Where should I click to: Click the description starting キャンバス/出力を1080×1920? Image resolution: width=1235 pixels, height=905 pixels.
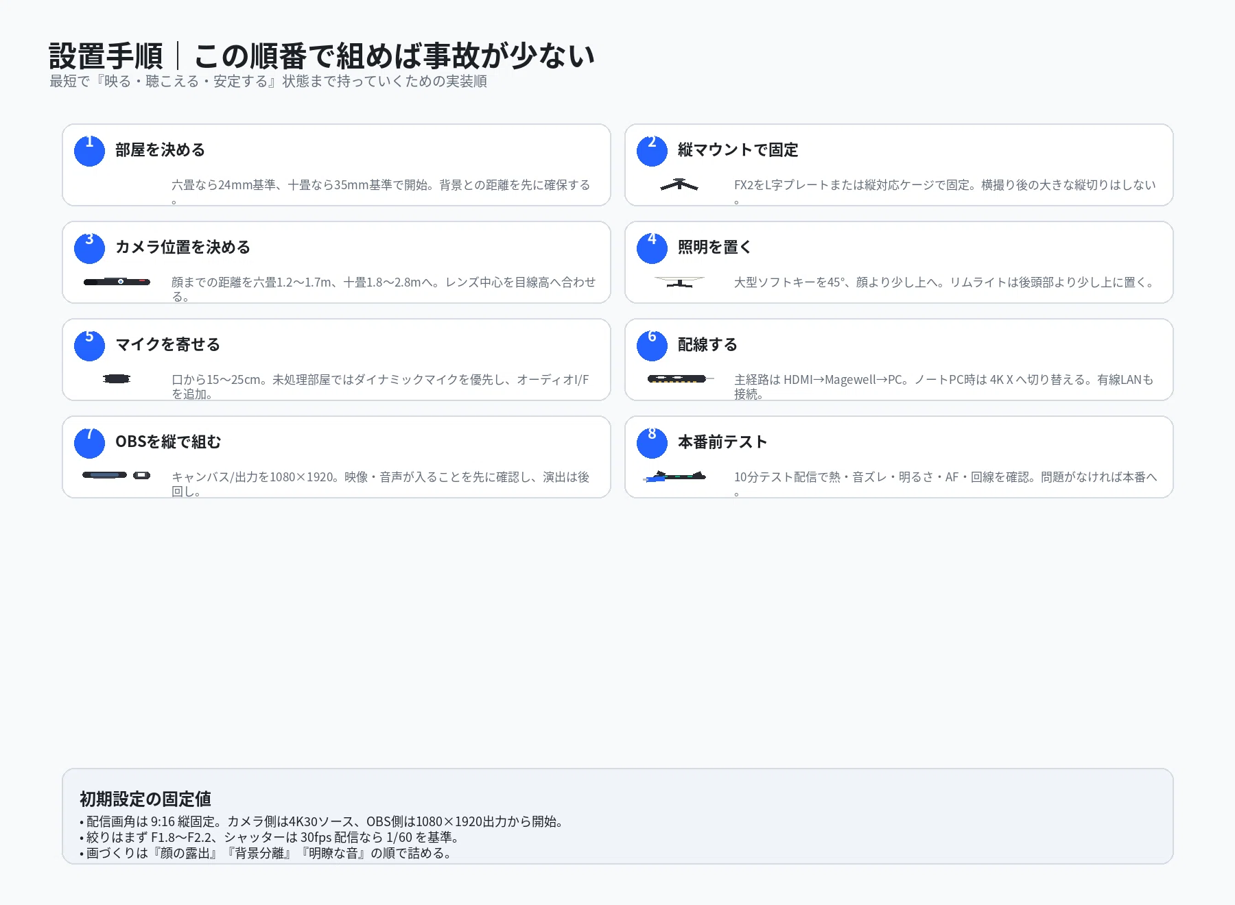381,484
